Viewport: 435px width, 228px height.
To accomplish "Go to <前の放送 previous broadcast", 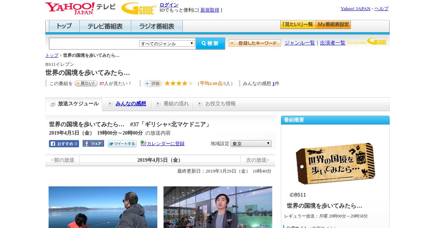I will click(x=63, y=160).
